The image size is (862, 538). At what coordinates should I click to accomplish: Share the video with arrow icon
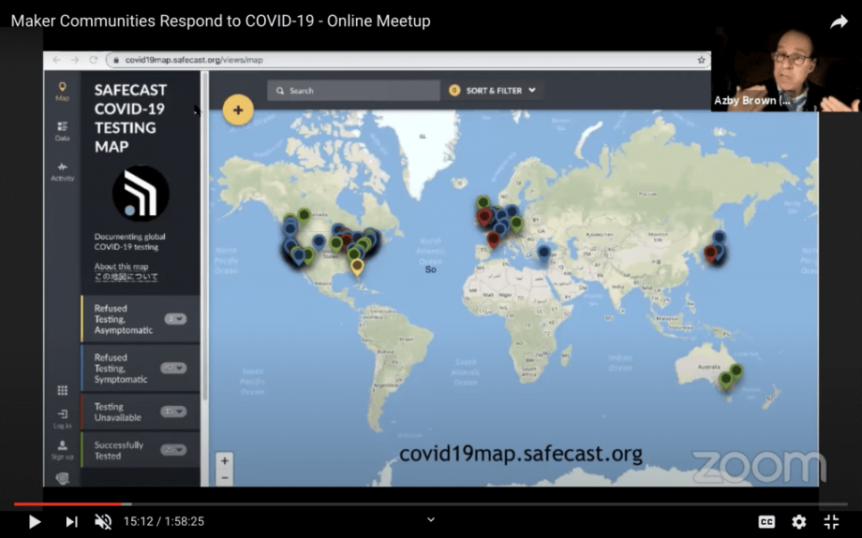click(x=839, y=22)
